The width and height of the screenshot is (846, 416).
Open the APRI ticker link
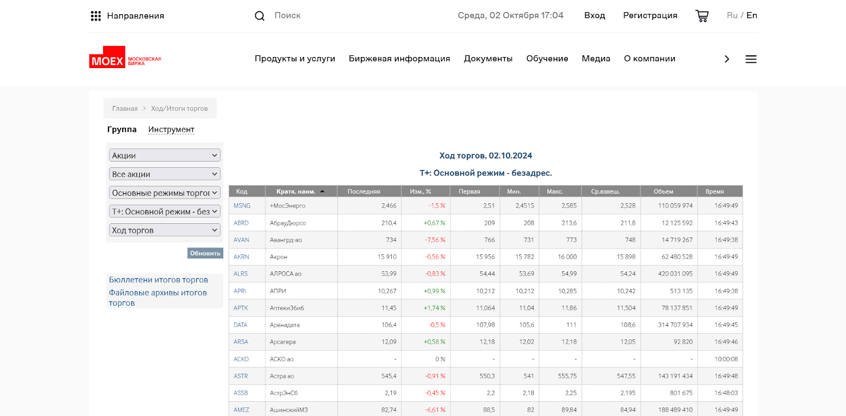240,291
